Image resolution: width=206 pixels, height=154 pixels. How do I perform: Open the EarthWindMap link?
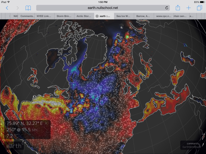pos(191,147)
